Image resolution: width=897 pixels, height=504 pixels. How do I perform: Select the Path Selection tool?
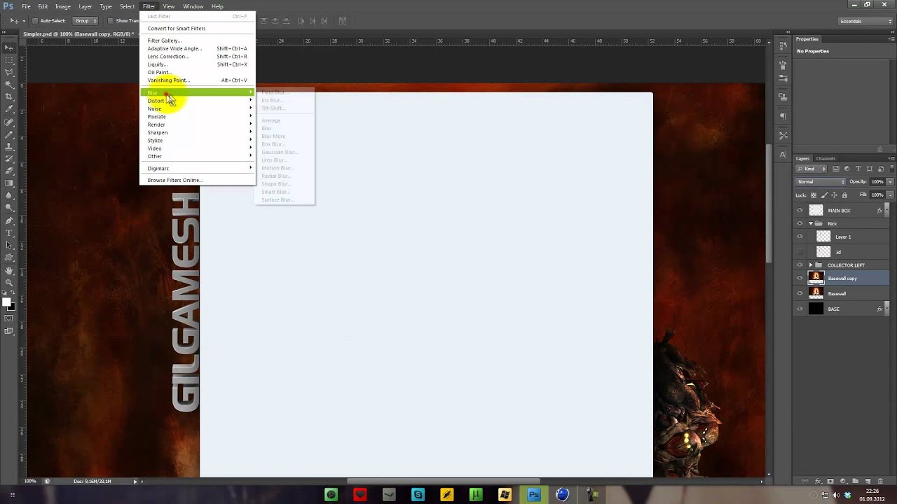pyautogui.click(x=9, y=245)
